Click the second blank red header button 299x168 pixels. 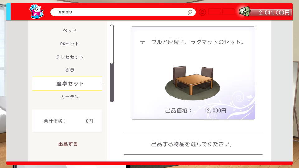coord(228,12)
